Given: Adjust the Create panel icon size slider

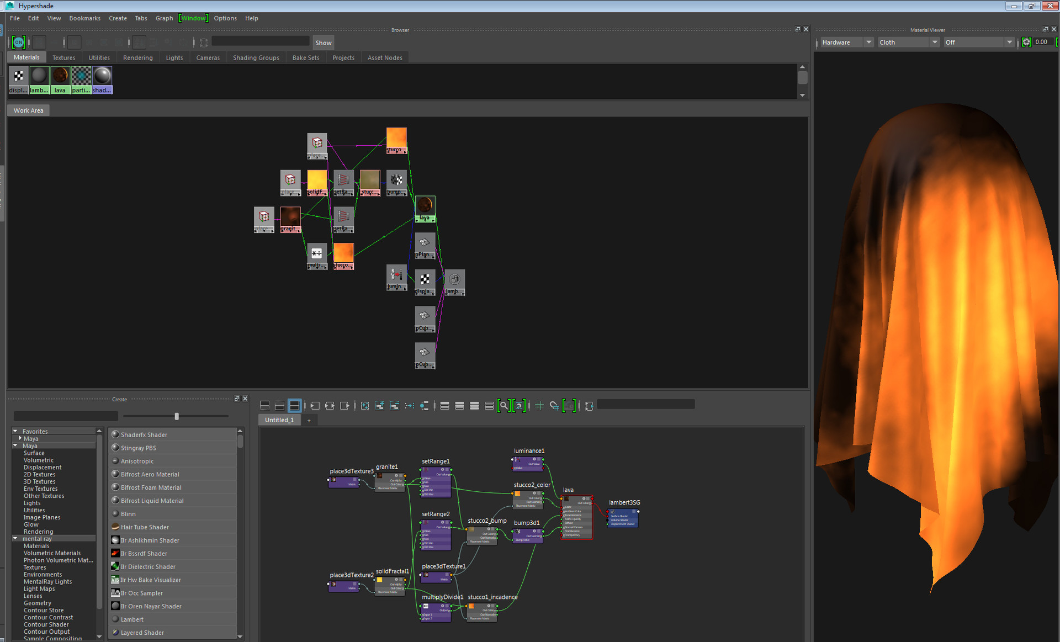Looking at the screenshot, I should click(177, 416).
